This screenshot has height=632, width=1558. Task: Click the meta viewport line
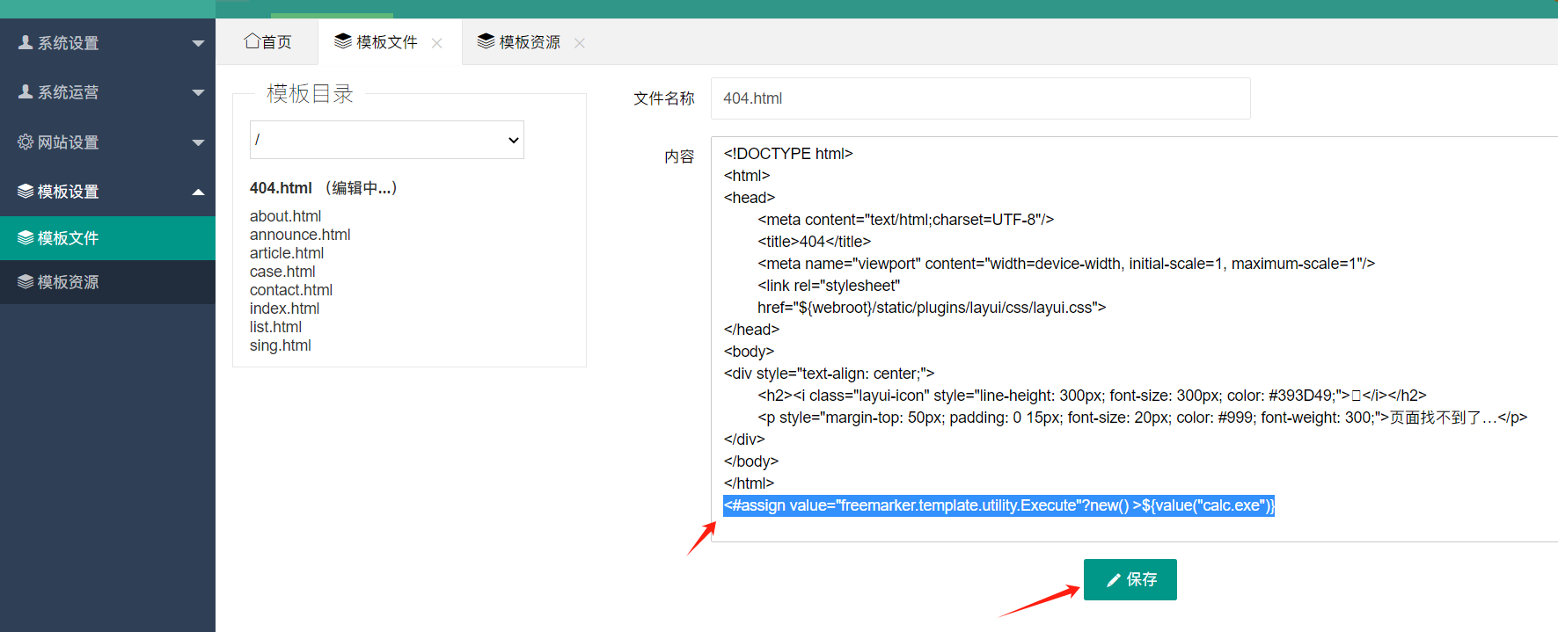pyautogui.click(x=1066, y=264)
